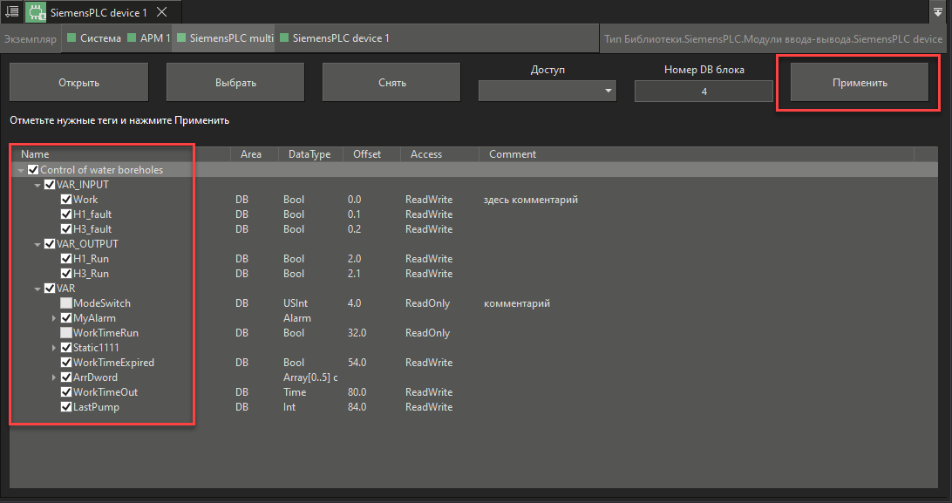Click the Номер DB блока input field
Viewport: 952px width, 503px height.
point(704,92)
